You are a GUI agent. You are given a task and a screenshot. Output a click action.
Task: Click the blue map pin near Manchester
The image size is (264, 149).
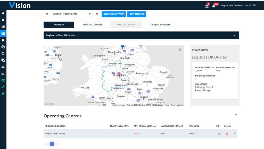tap(122, 47)
